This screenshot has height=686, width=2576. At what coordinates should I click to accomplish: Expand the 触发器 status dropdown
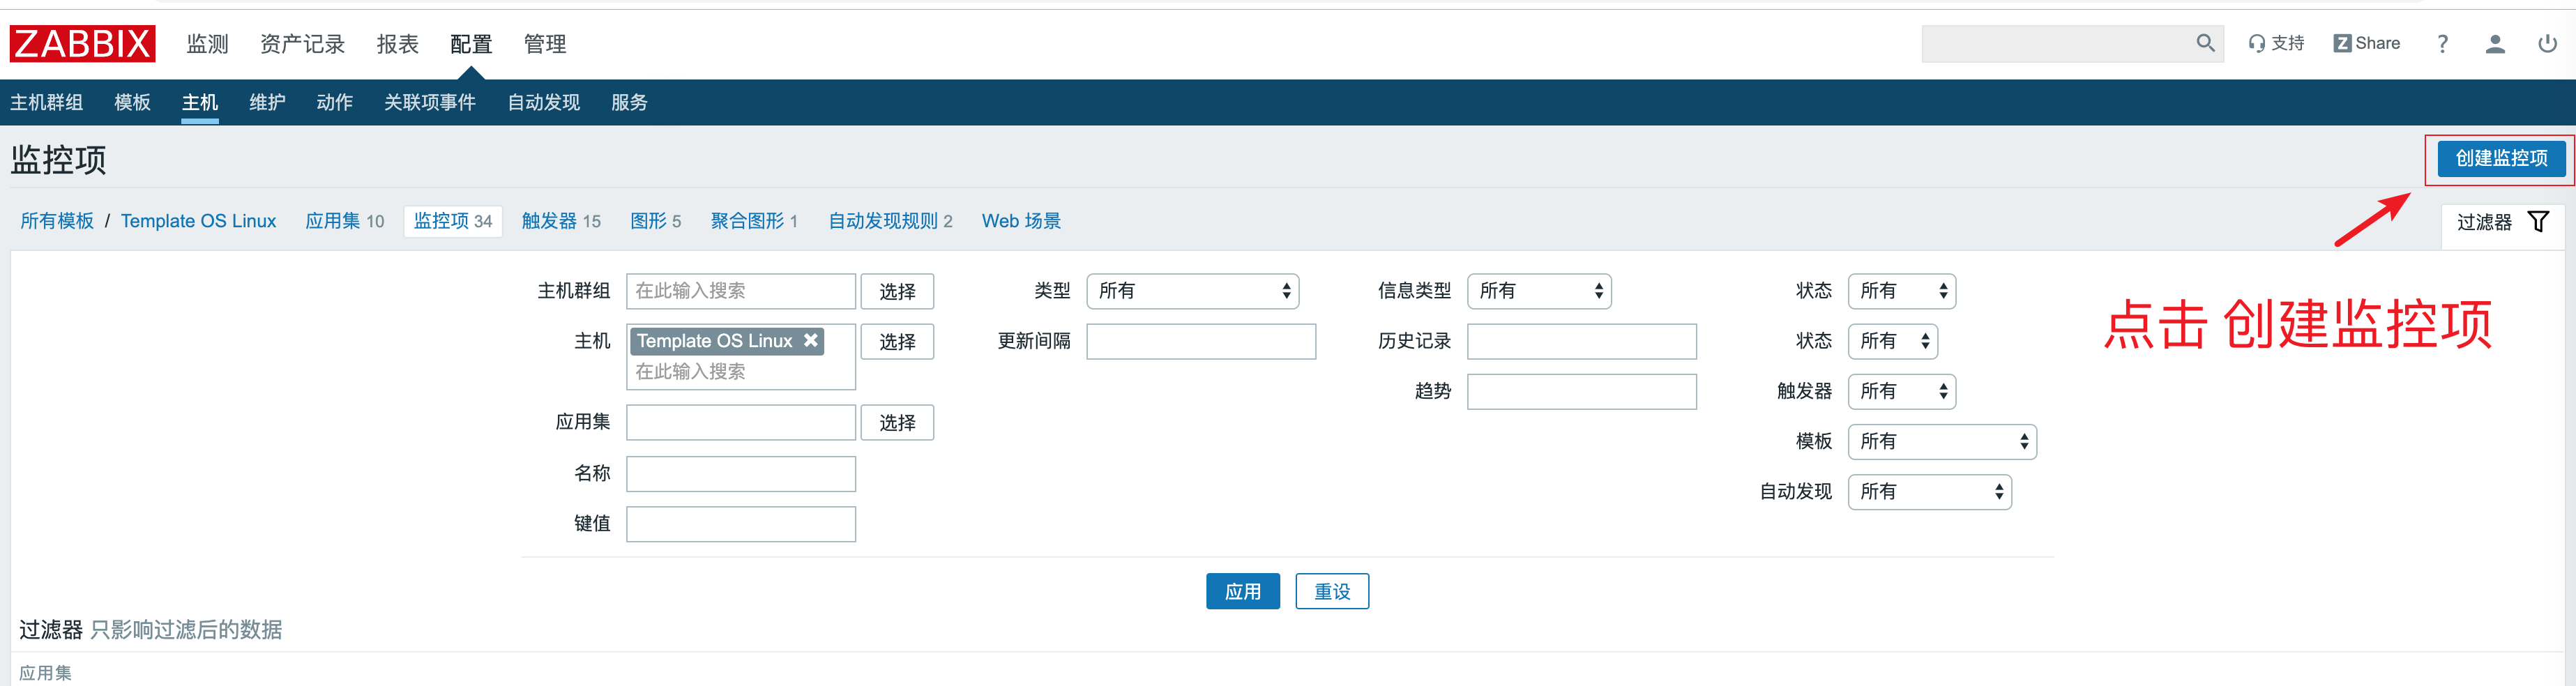(x=1901, y=391)
